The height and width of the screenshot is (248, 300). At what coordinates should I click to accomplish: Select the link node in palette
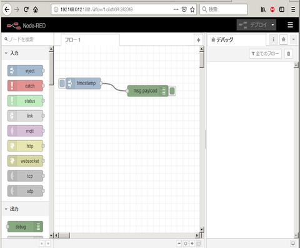(x=25, y=116)
